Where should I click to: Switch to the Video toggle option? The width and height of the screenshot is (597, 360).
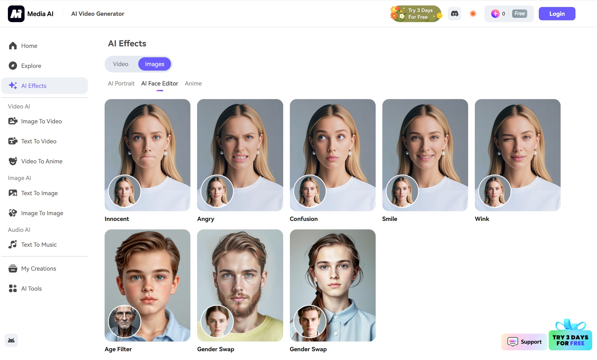click(x=121, y=64)
